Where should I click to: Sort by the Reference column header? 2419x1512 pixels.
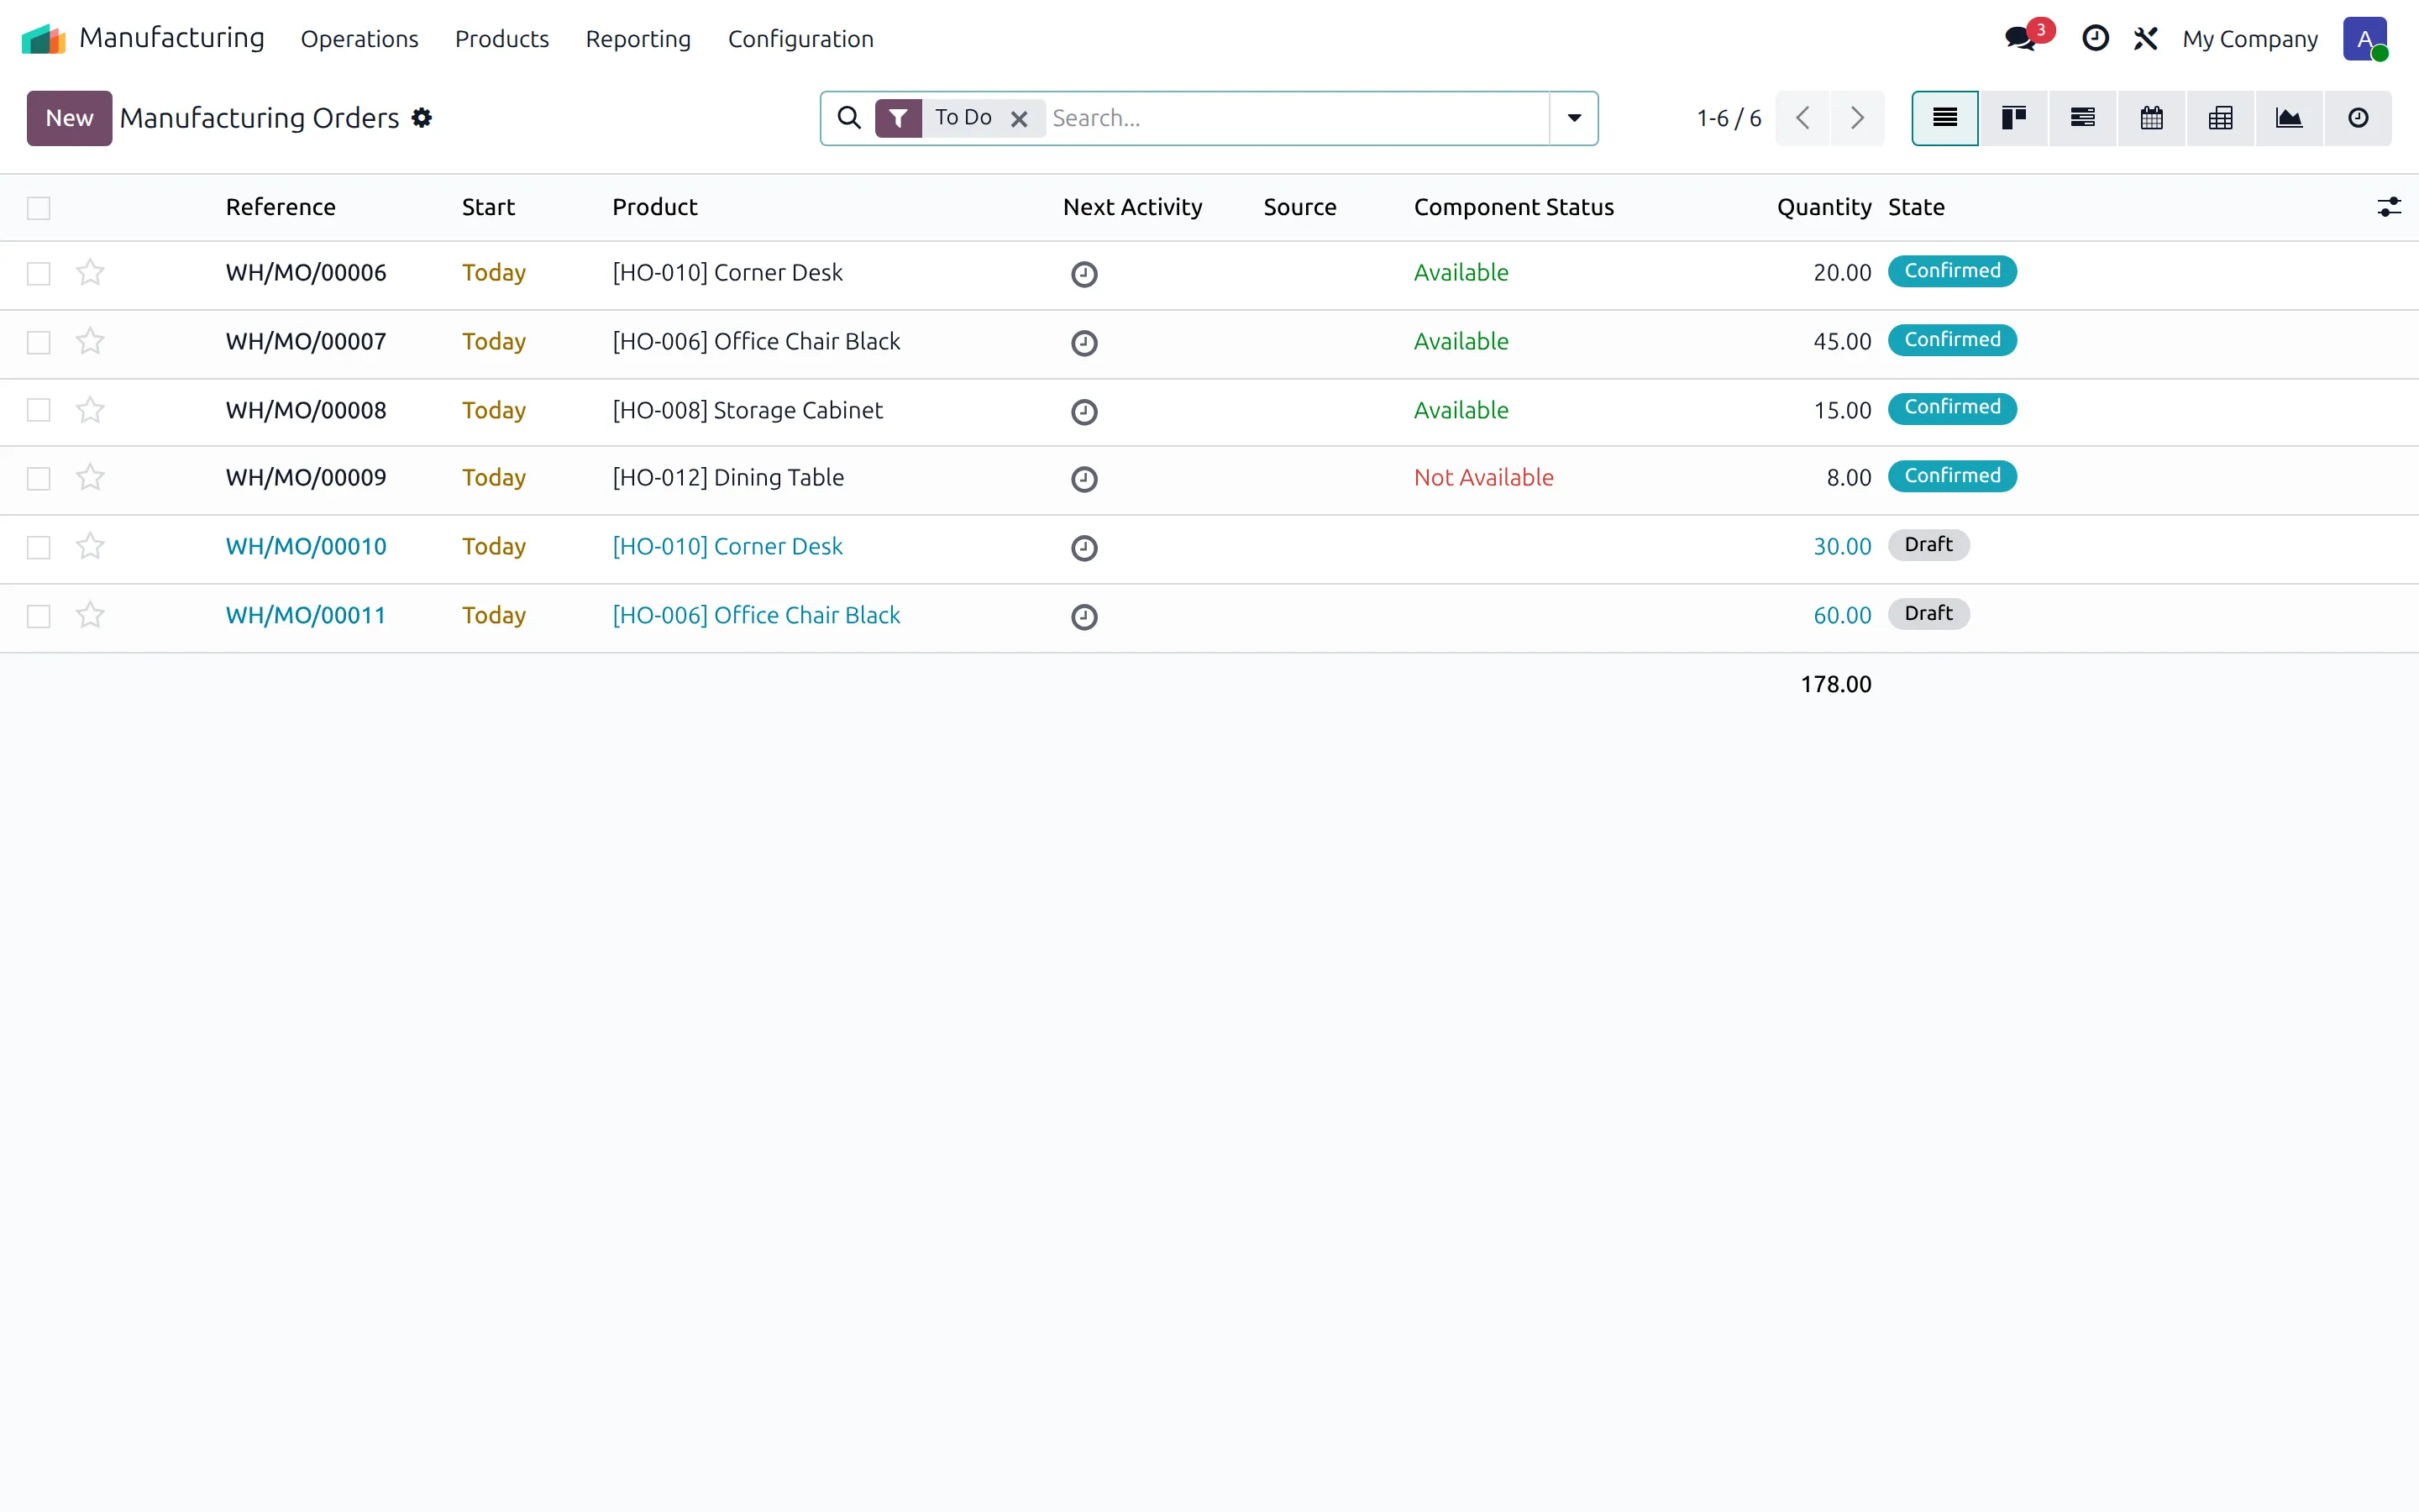281,207
